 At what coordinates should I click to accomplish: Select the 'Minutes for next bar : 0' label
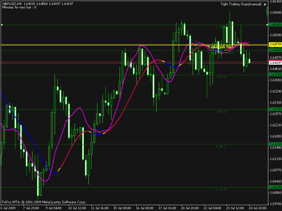(19, 7)
